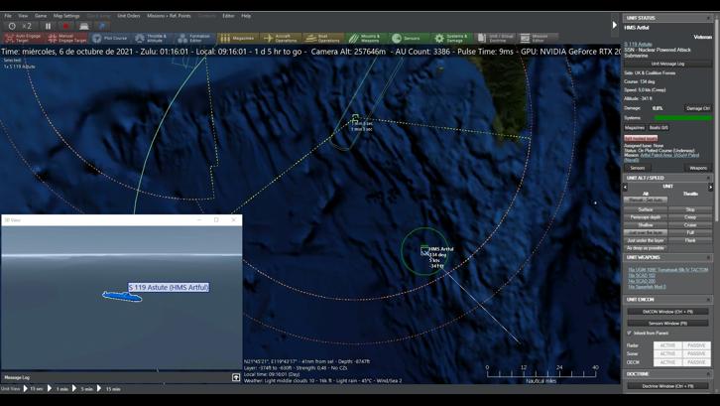Click the HMS Artful unit marker on map

(x=424, y=250)
